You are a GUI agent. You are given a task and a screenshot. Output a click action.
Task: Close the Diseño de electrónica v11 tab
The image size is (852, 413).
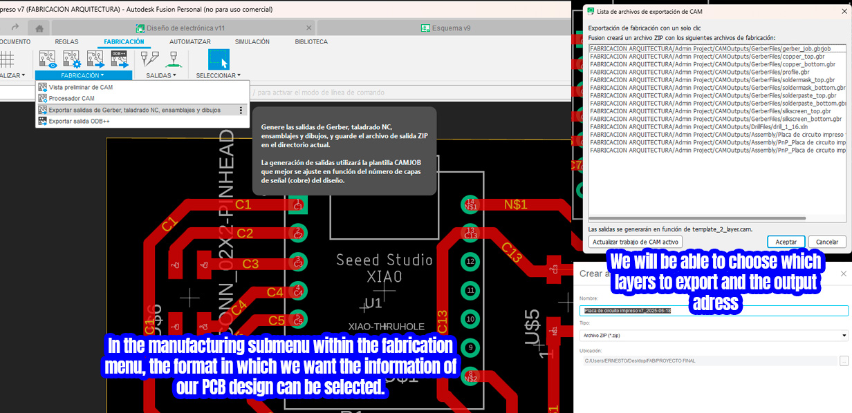(x=309, y=28)
